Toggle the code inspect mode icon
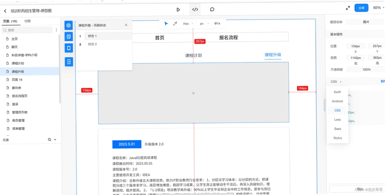 click(x=195, y=10)
